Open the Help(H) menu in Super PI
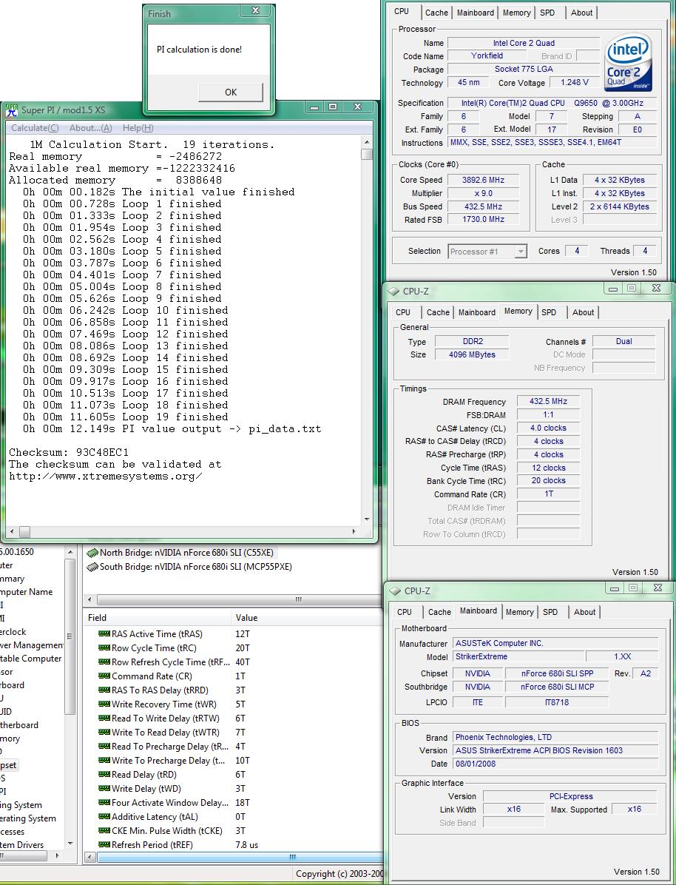 [138, 128]
